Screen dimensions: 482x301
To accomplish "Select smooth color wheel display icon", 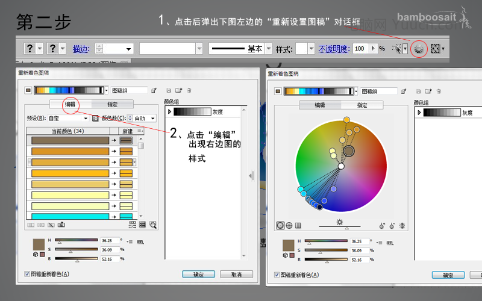I will coord(280,225).
